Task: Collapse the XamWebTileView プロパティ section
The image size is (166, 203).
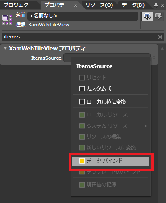Action: [5, 48]
